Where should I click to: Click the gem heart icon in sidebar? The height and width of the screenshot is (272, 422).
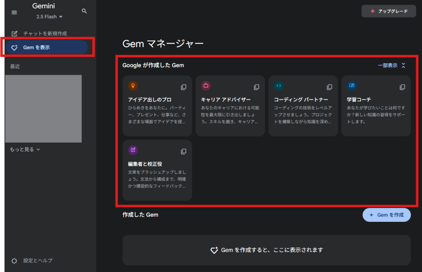pyautogui.click(x=14, y=48)
